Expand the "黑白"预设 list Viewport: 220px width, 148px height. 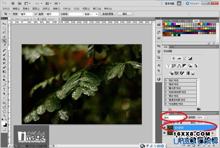[x=166, y=96]
